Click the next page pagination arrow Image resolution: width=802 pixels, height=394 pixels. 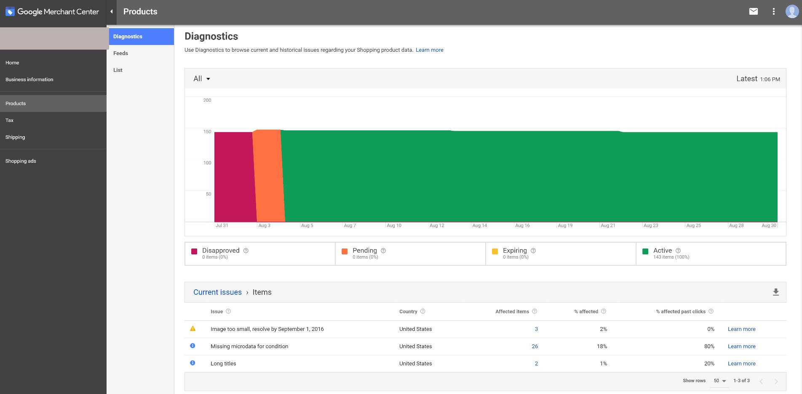pos(776,381)
